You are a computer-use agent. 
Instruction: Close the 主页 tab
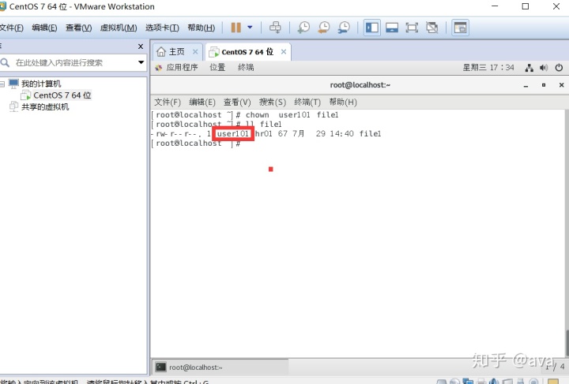click(x=195, y=52)
